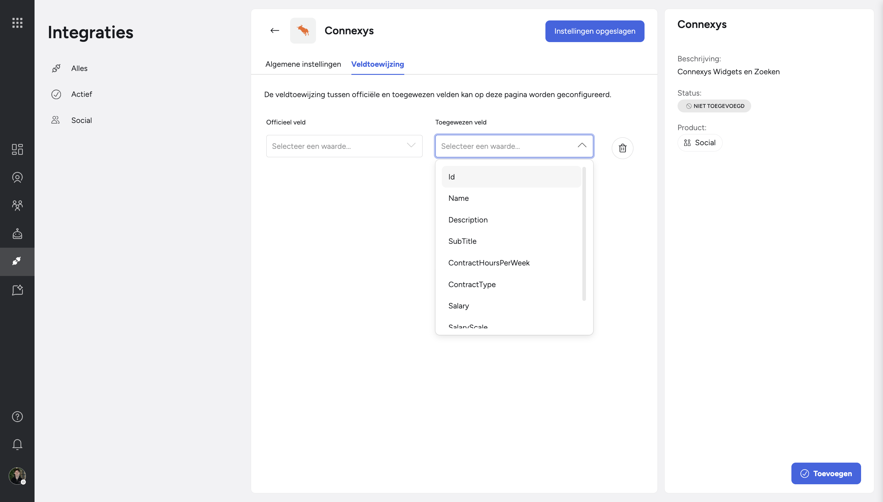Open the AI chat sparkle icon
This screenshot has width=883, height=502.
17,290
